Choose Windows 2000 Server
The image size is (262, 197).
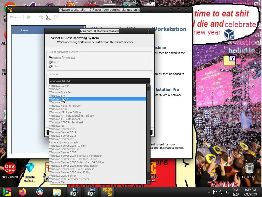point(97,176)
